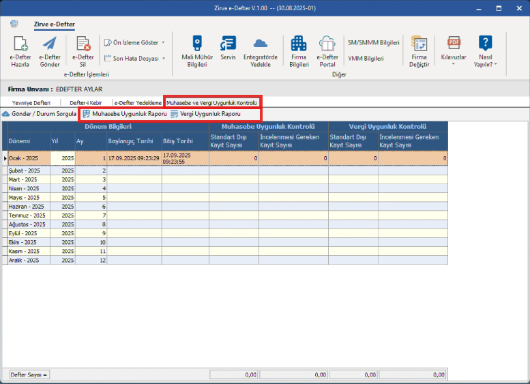The width and height of the screenshot is (530, 384).
Task: Open the e-Defter Yedekleme tab
Action: pos(138,103)
